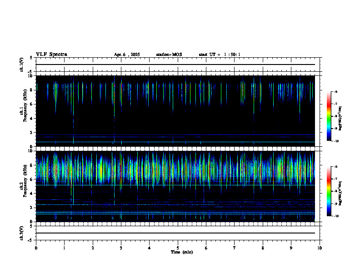Image resolution: width=360 pixels, height=278 pixels.
Task: Click the "6" tick on the time axis
Action: 206,248
